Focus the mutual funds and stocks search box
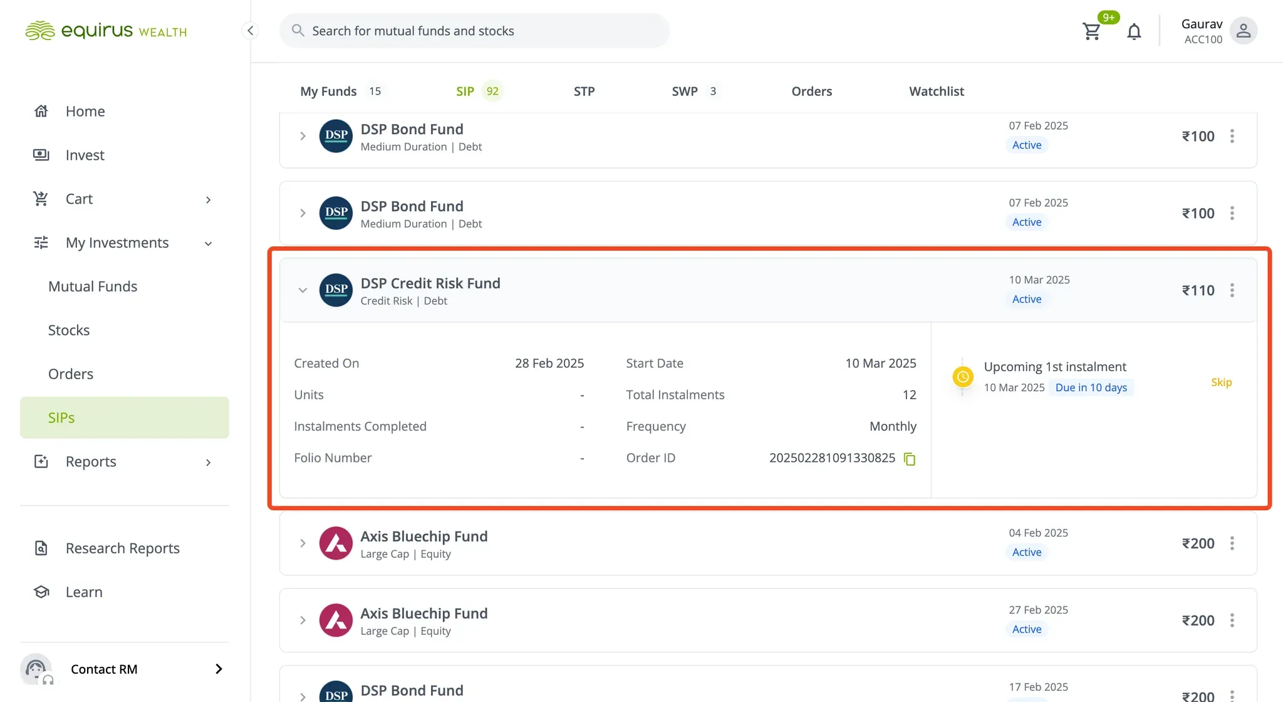This screenshot has width=1283, height=702. (474, 31)
